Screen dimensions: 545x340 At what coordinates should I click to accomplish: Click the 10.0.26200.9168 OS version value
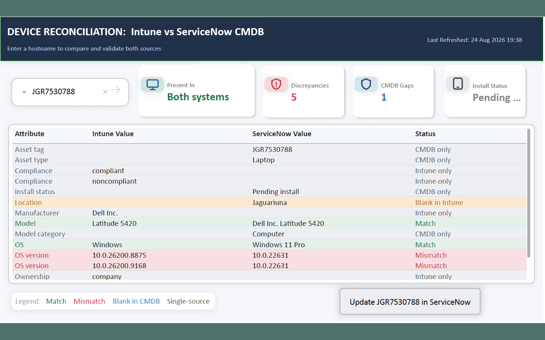119,266
